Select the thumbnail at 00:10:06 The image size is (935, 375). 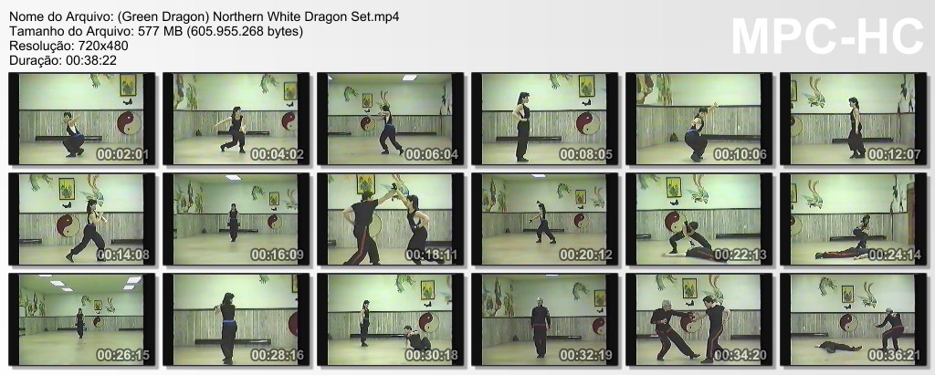coord(699,119)
